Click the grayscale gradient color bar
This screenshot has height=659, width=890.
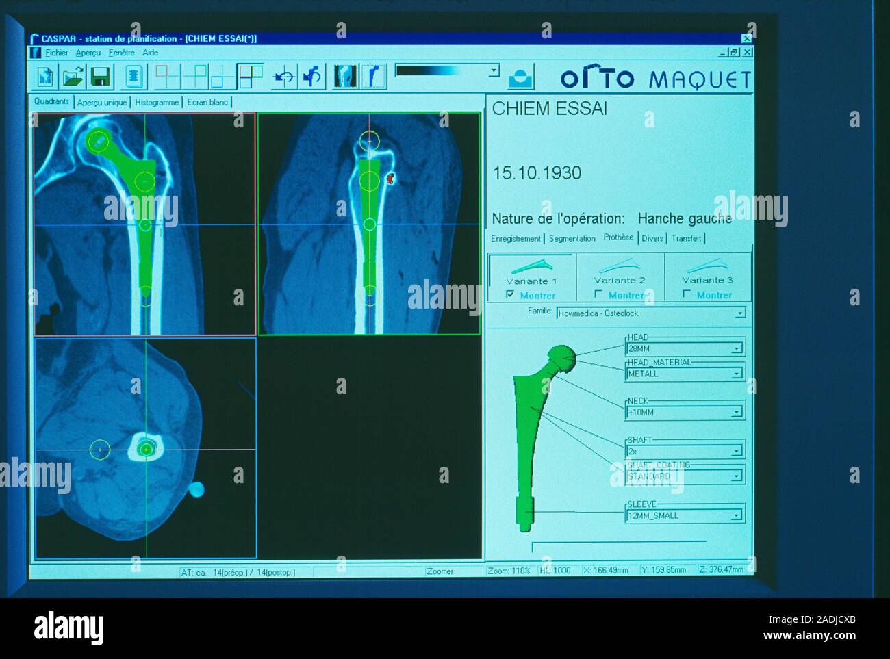tap(442, 70)
